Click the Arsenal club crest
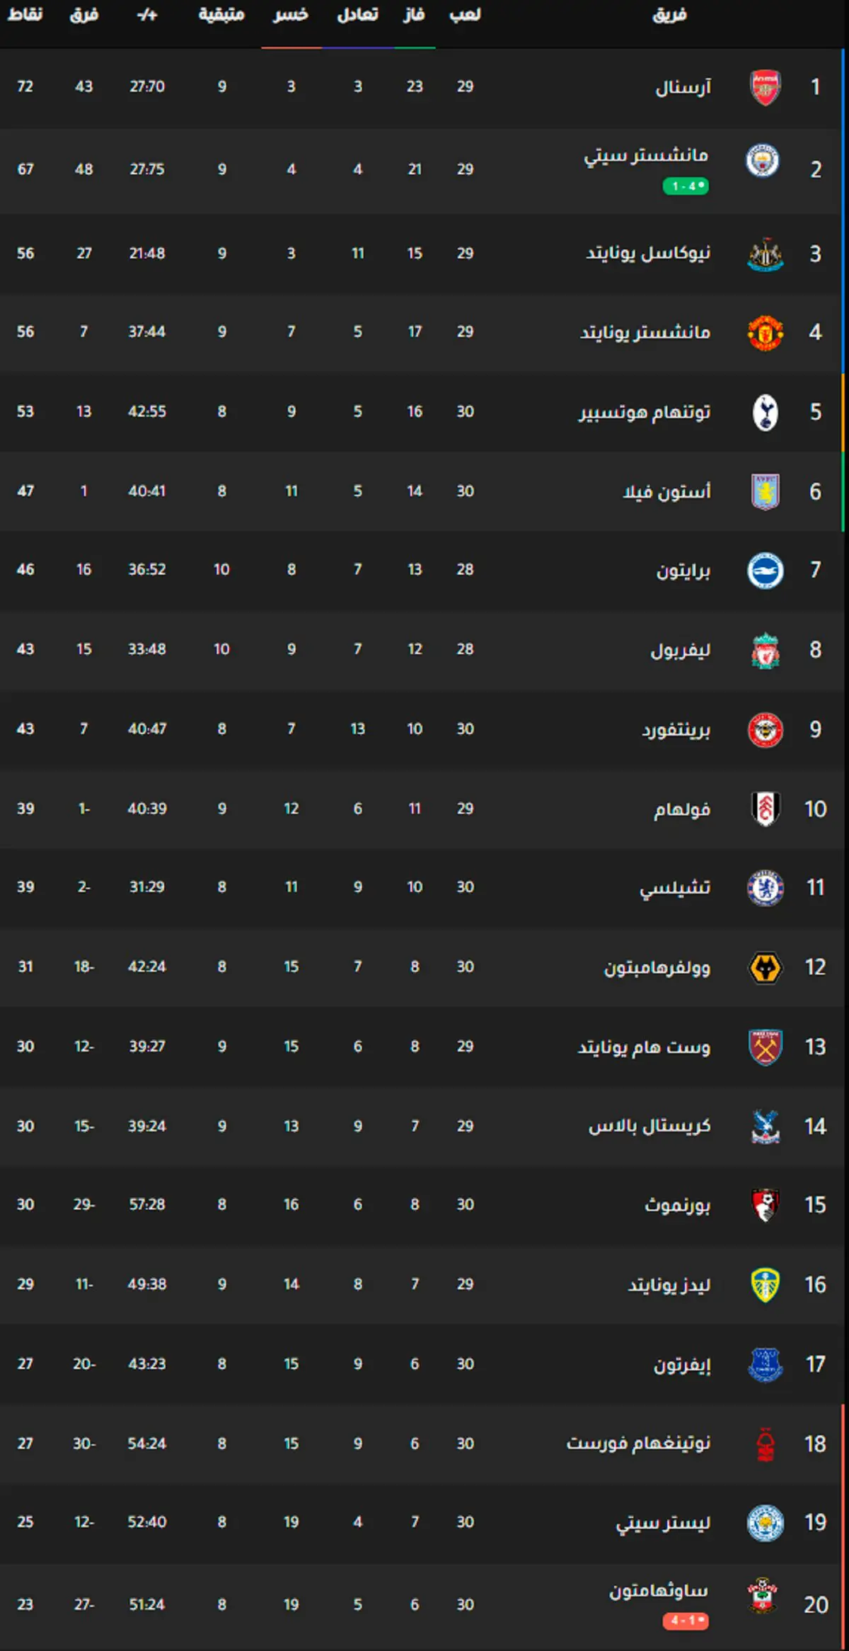849x1651 pixels. 765,87
